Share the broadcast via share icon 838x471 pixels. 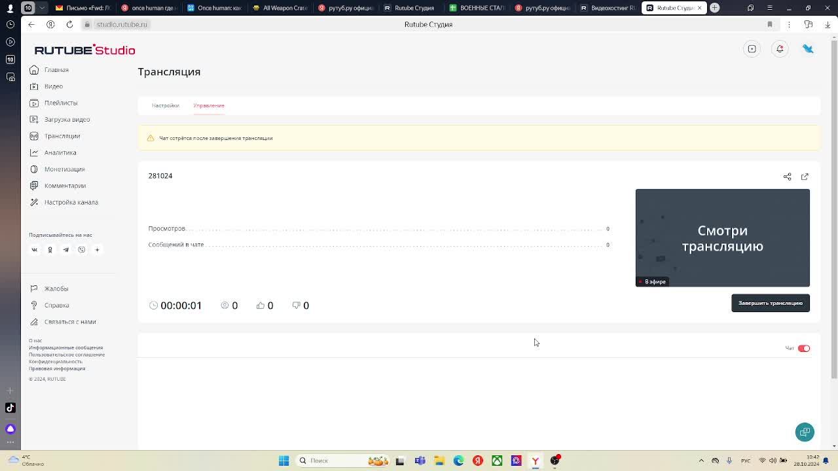click(x=787, y=177)
